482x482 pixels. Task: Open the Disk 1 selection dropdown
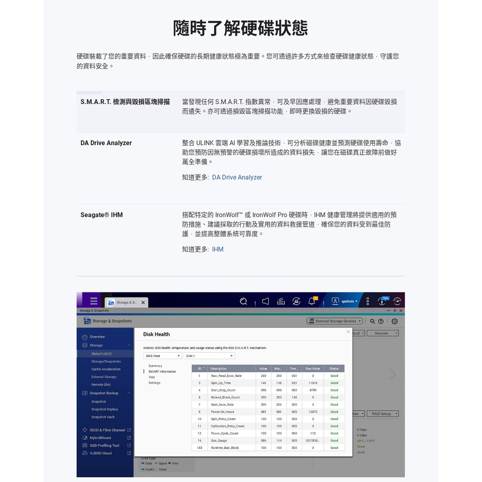tap(209, 356)
